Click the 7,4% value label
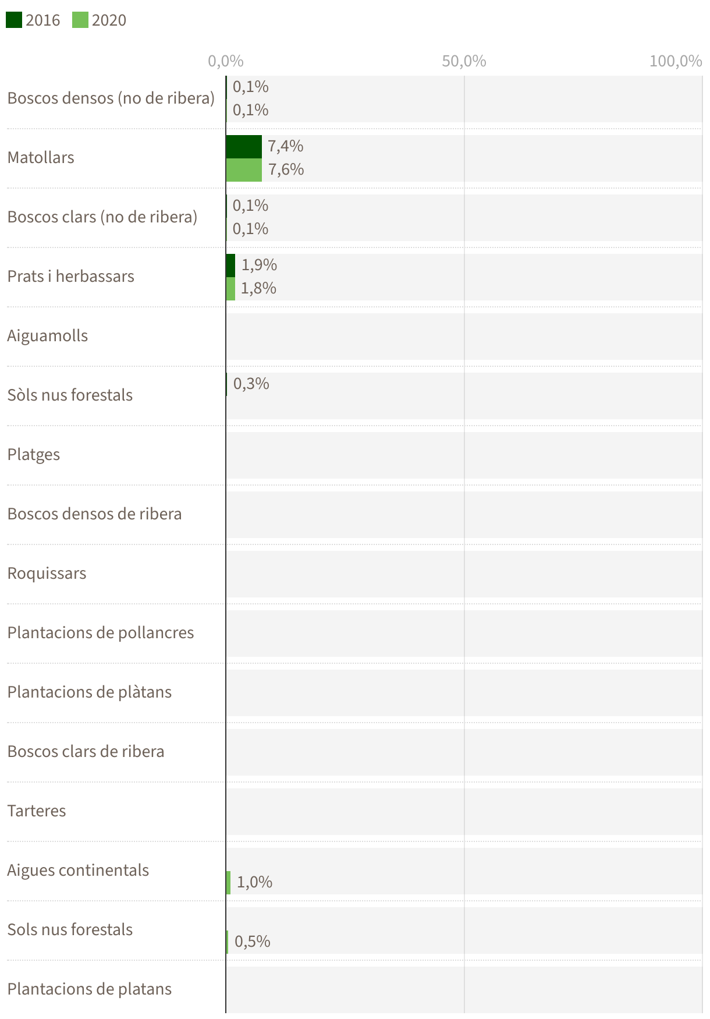The width and height of the screenshot is (710, 1019). pos(285,146)
